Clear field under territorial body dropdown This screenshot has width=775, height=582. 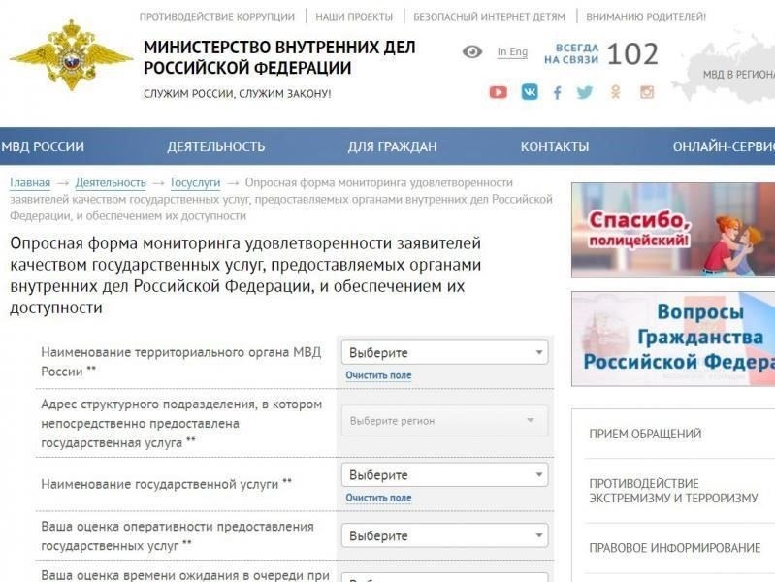tap(378, 375)
